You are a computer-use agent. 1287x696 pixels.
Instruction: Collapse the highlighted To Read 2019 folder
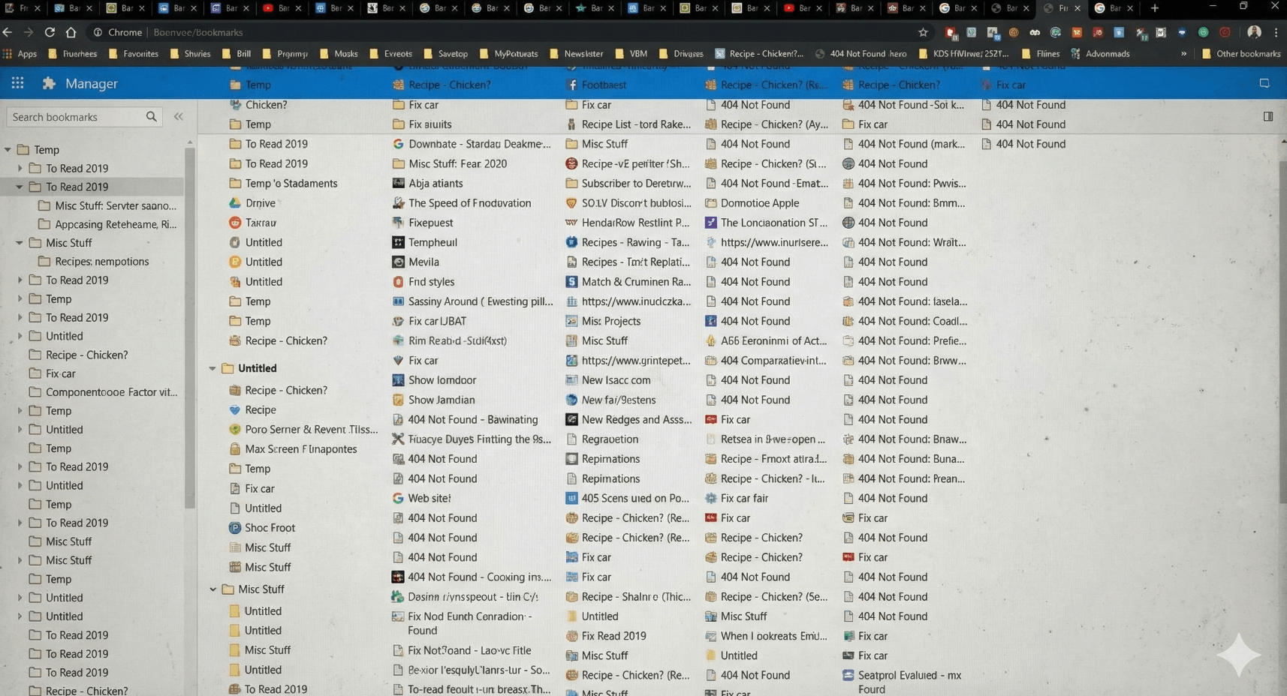[20, 187]
